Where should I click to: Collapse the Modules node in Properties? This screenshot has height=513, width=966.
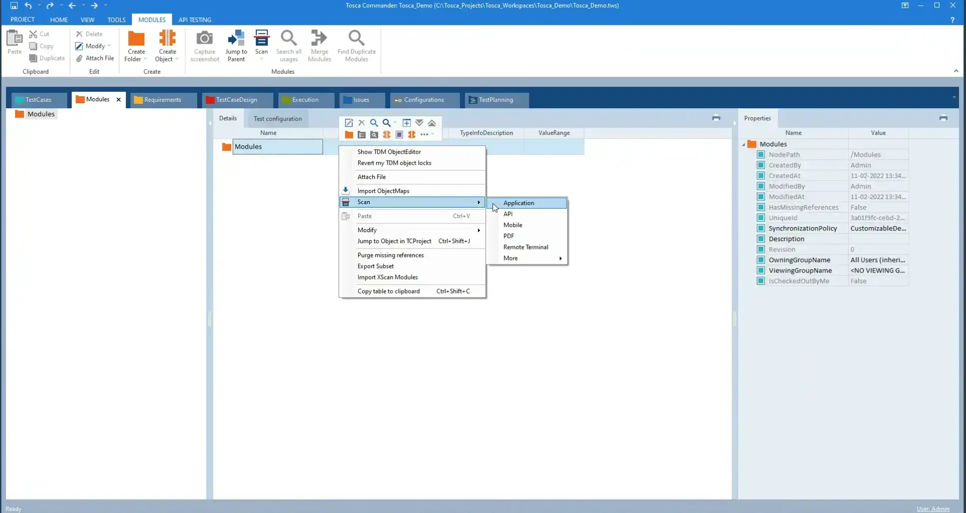tap(743, 144)
